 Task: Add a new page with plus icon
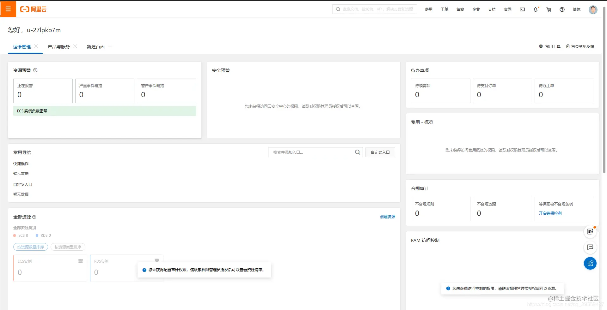[x=110, y=46]
